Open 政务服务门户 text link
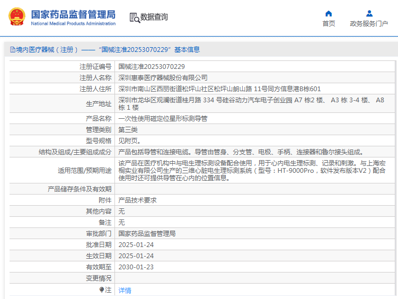 [369, 24]
